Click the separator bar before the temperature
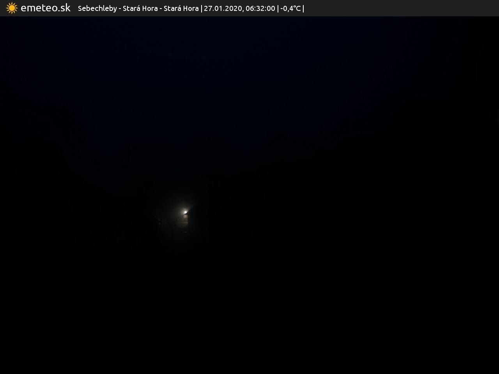This screenshot has width=499, height=374. (278, 8)
